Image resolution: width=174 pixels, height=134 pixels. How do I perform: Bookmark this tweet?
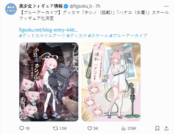(157, 129)
